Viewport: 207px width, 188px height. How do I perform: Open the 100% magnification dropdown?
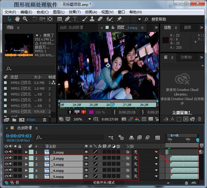[90, 119]
